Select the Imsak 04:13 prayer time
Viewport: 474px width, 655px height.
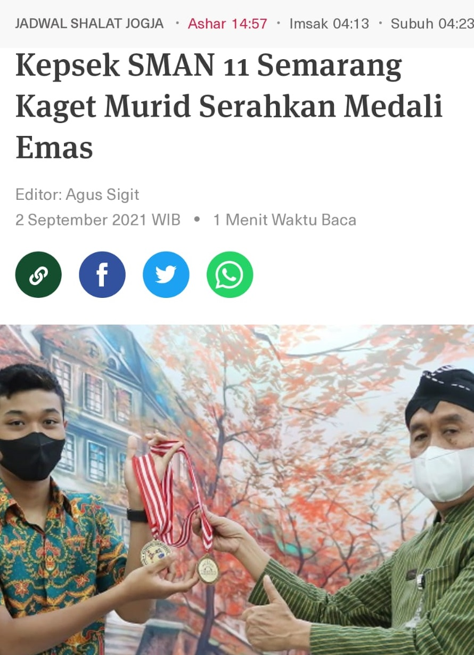pos(329,23)
